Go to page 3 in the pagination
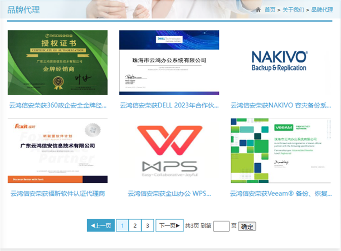The width and height of the screenshot is (341, 251). [148, 225]
